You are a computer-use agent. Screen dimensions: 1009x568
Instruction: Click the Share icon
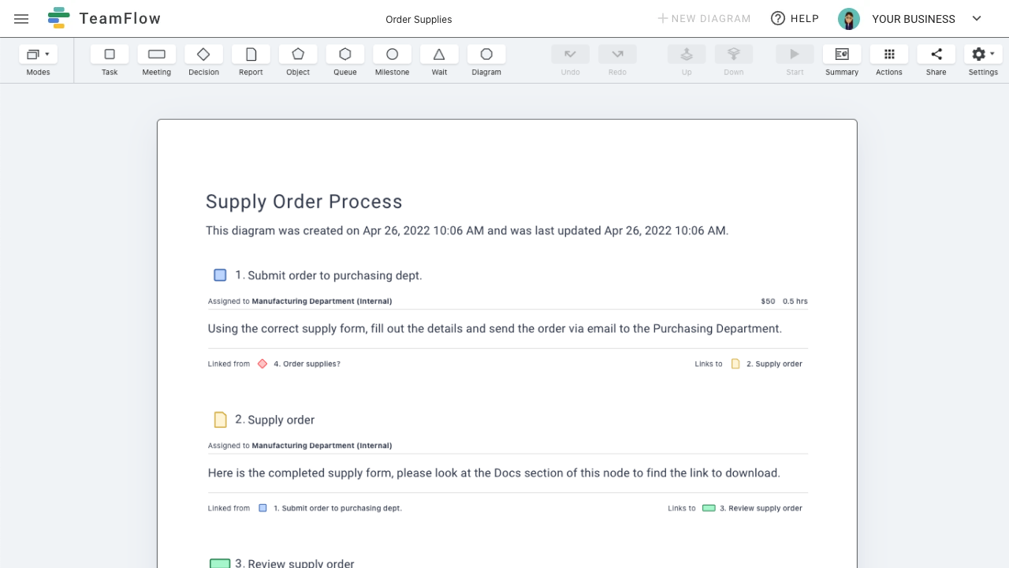[936, 55]
